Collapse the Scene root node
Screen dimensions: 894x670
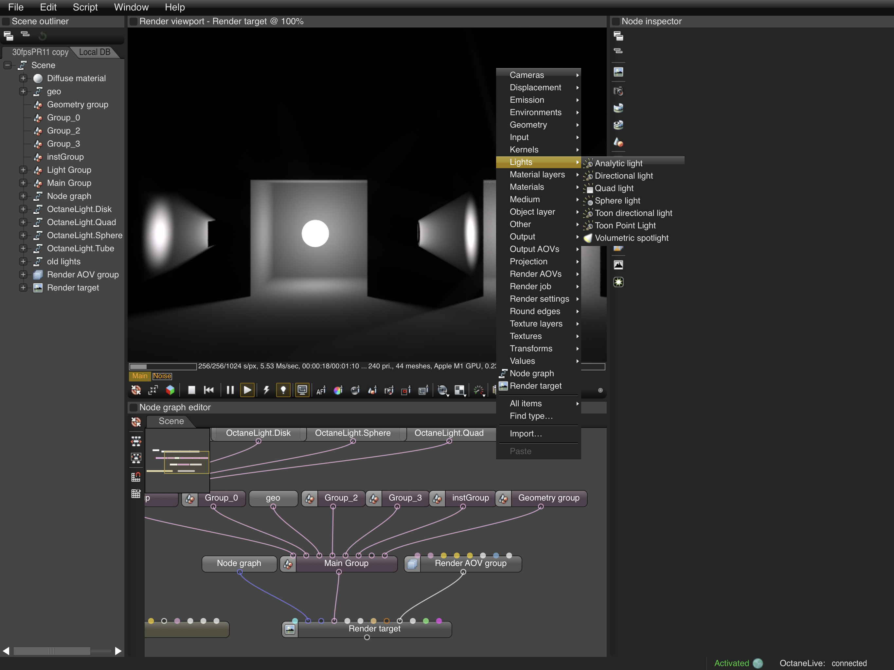coord(8,65)
